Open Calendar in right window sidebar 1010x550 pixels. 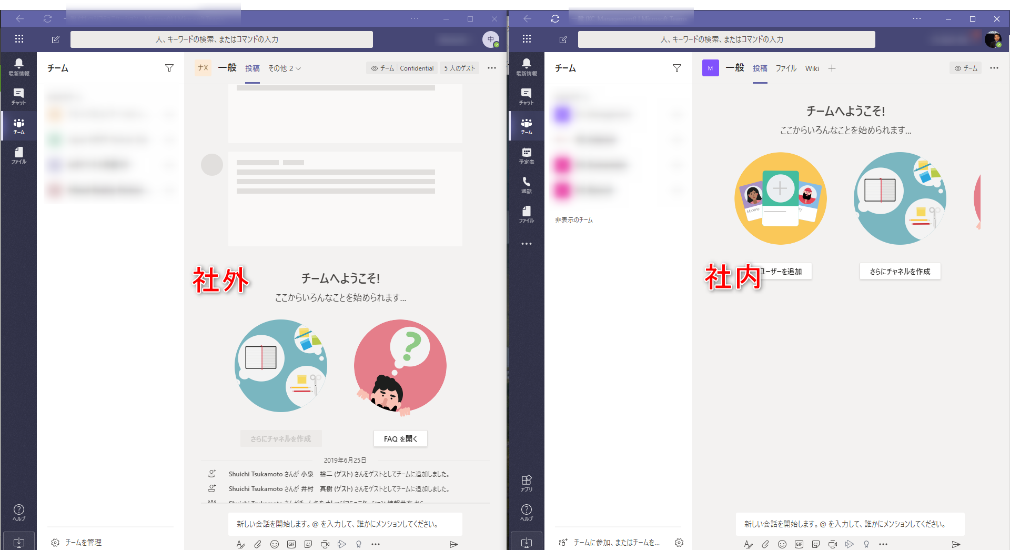click(x=527, y=155)
